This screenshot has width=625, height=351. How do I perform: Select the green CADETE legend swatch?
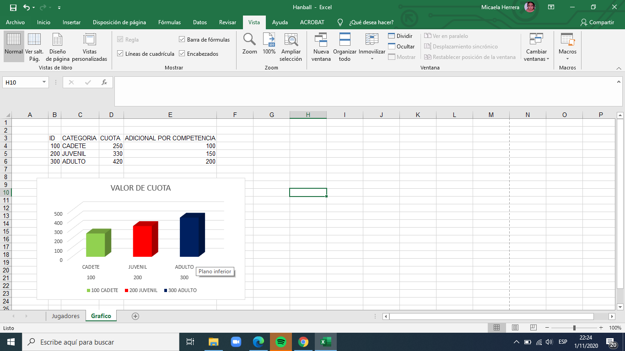click(89, 290)
